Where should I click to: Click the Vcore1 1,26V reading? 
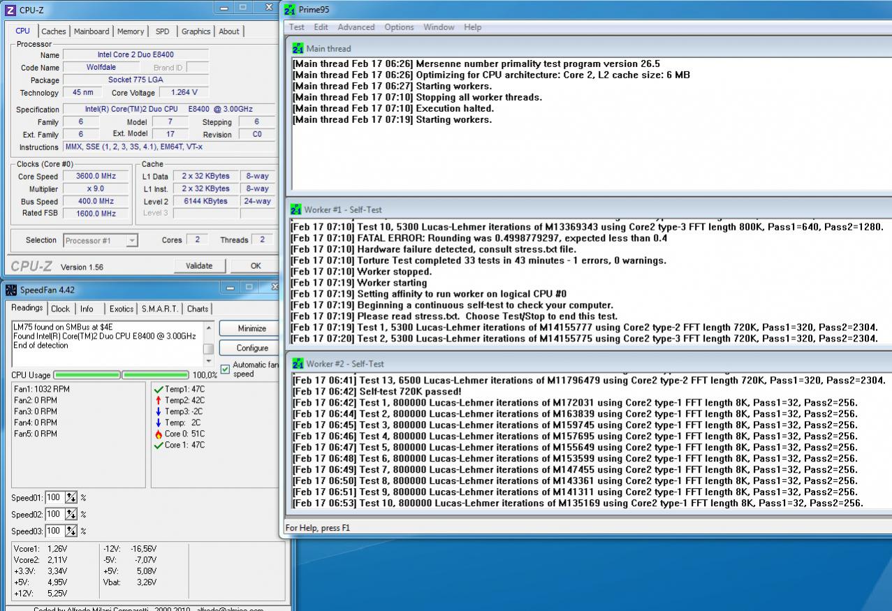pyautogui.click(x=41, y=548)
